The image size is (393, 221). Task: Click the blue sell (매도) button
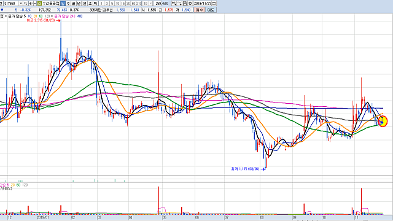click(211, 10)
